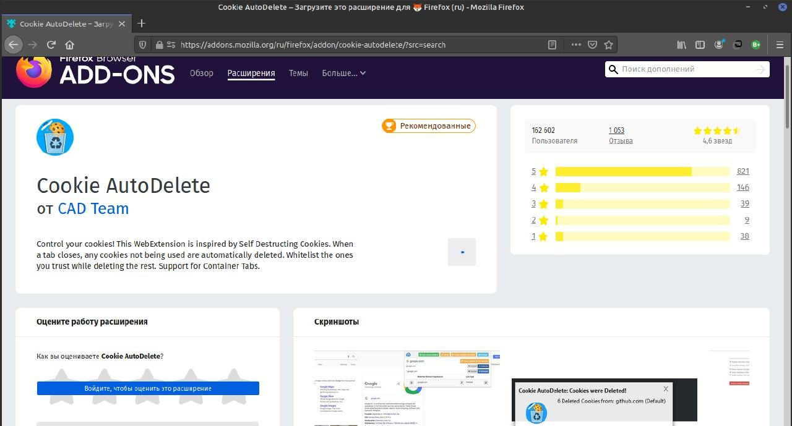Open the site permissions icon in address bar
The width and height of the screenshot is (792, 426).
[x=171, y=45]
